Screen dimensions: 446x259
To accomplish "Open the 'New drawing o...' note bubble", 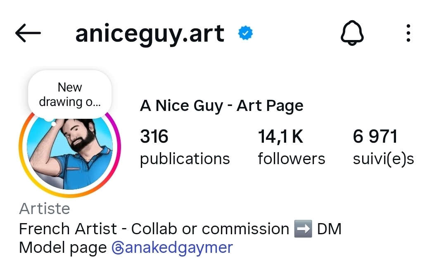I will 69,94.
